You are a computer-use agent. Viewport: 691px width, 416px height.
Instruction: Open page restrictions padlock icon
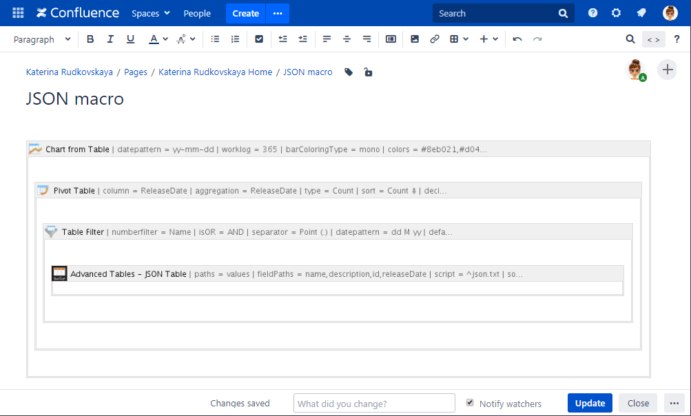point(368,72)
